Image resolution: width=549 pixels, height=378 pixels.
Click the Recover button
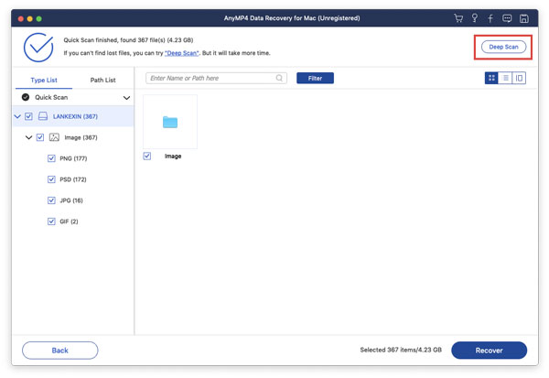pyautogui.click(x=490, y=351)
